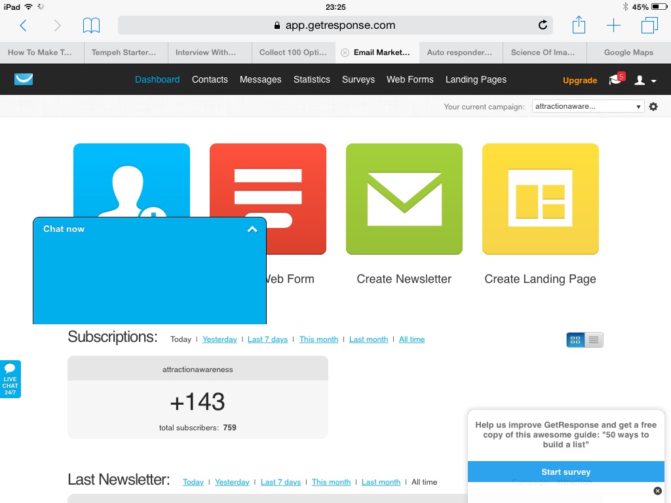Open the Safari share sheet icon

(579, 25)
